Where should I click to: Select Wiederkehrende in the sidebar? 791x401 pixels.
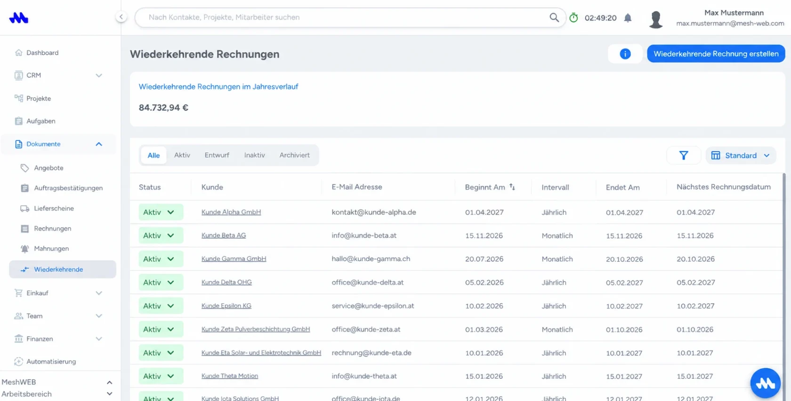pyautogui.click(x=63, y=270)
